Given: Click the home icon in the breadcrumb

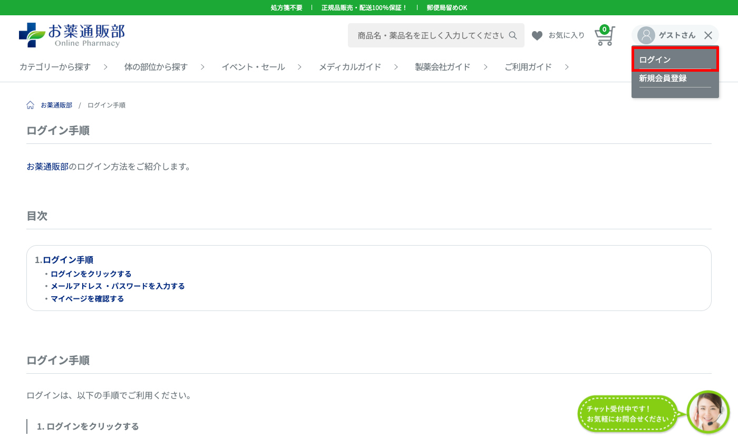Looking at the screenshot, I should click(30, 104).
